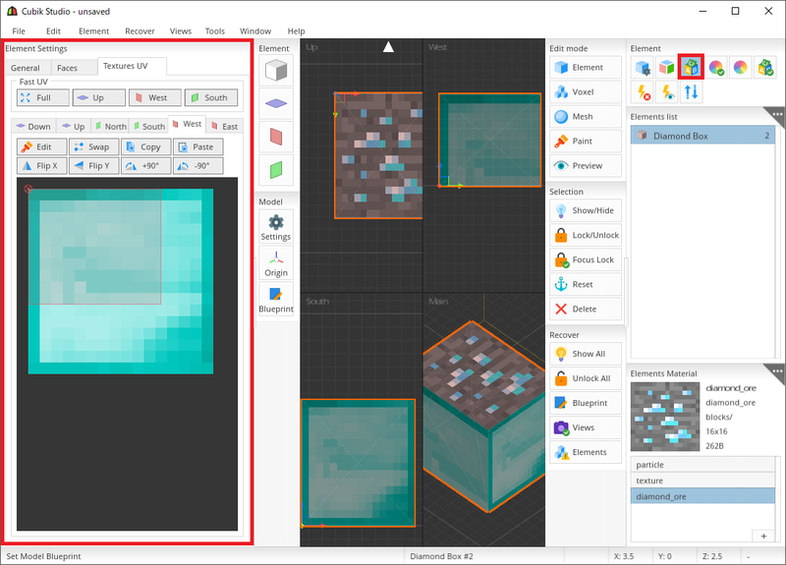
Task: Switch edit mode to Mesh
Action: (x=586, y=116)
